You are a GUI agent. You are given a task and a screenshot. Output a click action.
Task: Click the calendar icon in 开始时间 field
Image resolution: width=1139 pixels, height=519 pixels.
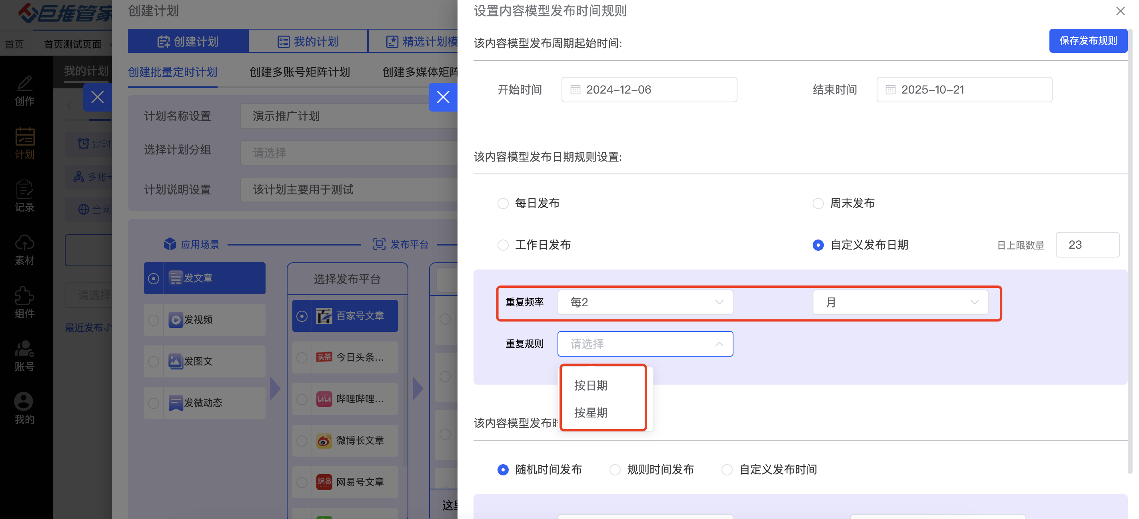coord(575,90)
